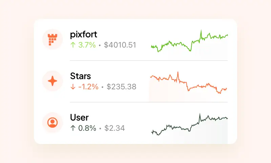Open the green pixfort sparkline chart

click(189, 42)
